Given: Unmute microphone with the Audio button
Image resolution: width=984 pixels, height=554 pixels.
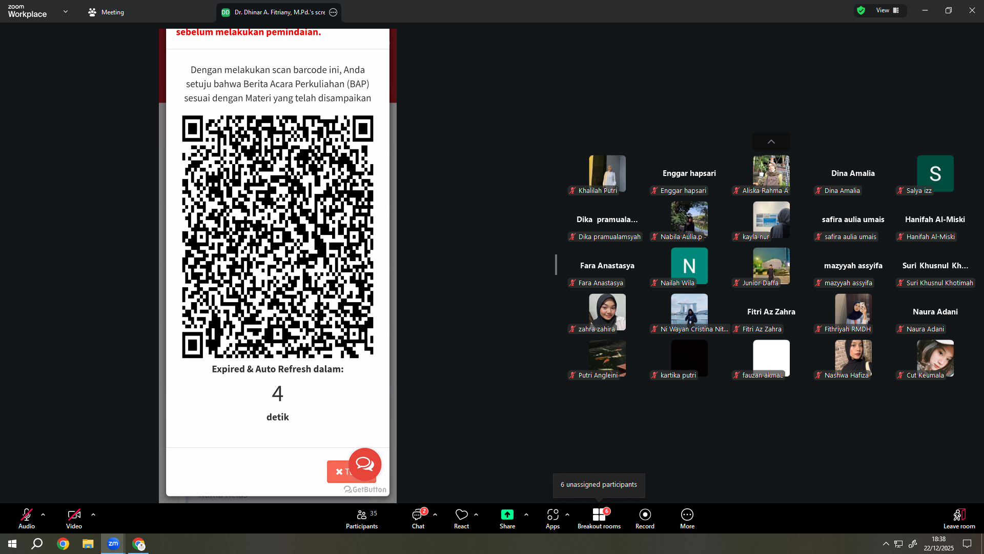Looking at the screenshot, I should pyautogui.click(x=27, y=518).
